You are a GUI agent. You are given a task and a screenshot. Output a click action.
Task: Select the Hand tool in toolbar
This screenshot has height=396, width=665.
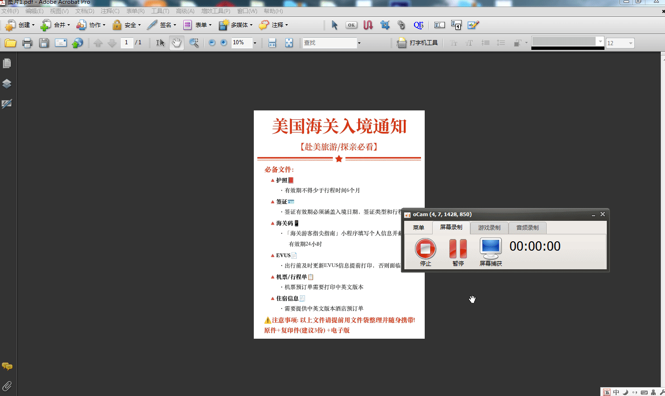pos(176,43)
